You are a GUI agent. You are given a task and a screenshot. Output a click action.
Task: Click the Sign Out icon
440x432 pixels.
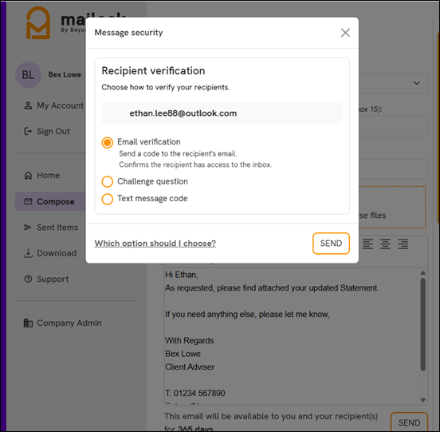[x=28, y=131]
